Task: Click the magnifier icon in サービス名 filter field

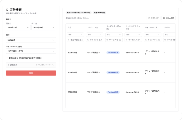Action: pyautogui.click(x=107, y=40)
